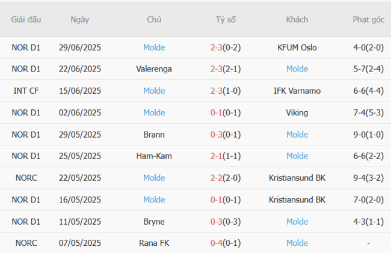Open Molde link opposite Valerenga
This screenshot has height=253, width=391.
tap(297, 69)
